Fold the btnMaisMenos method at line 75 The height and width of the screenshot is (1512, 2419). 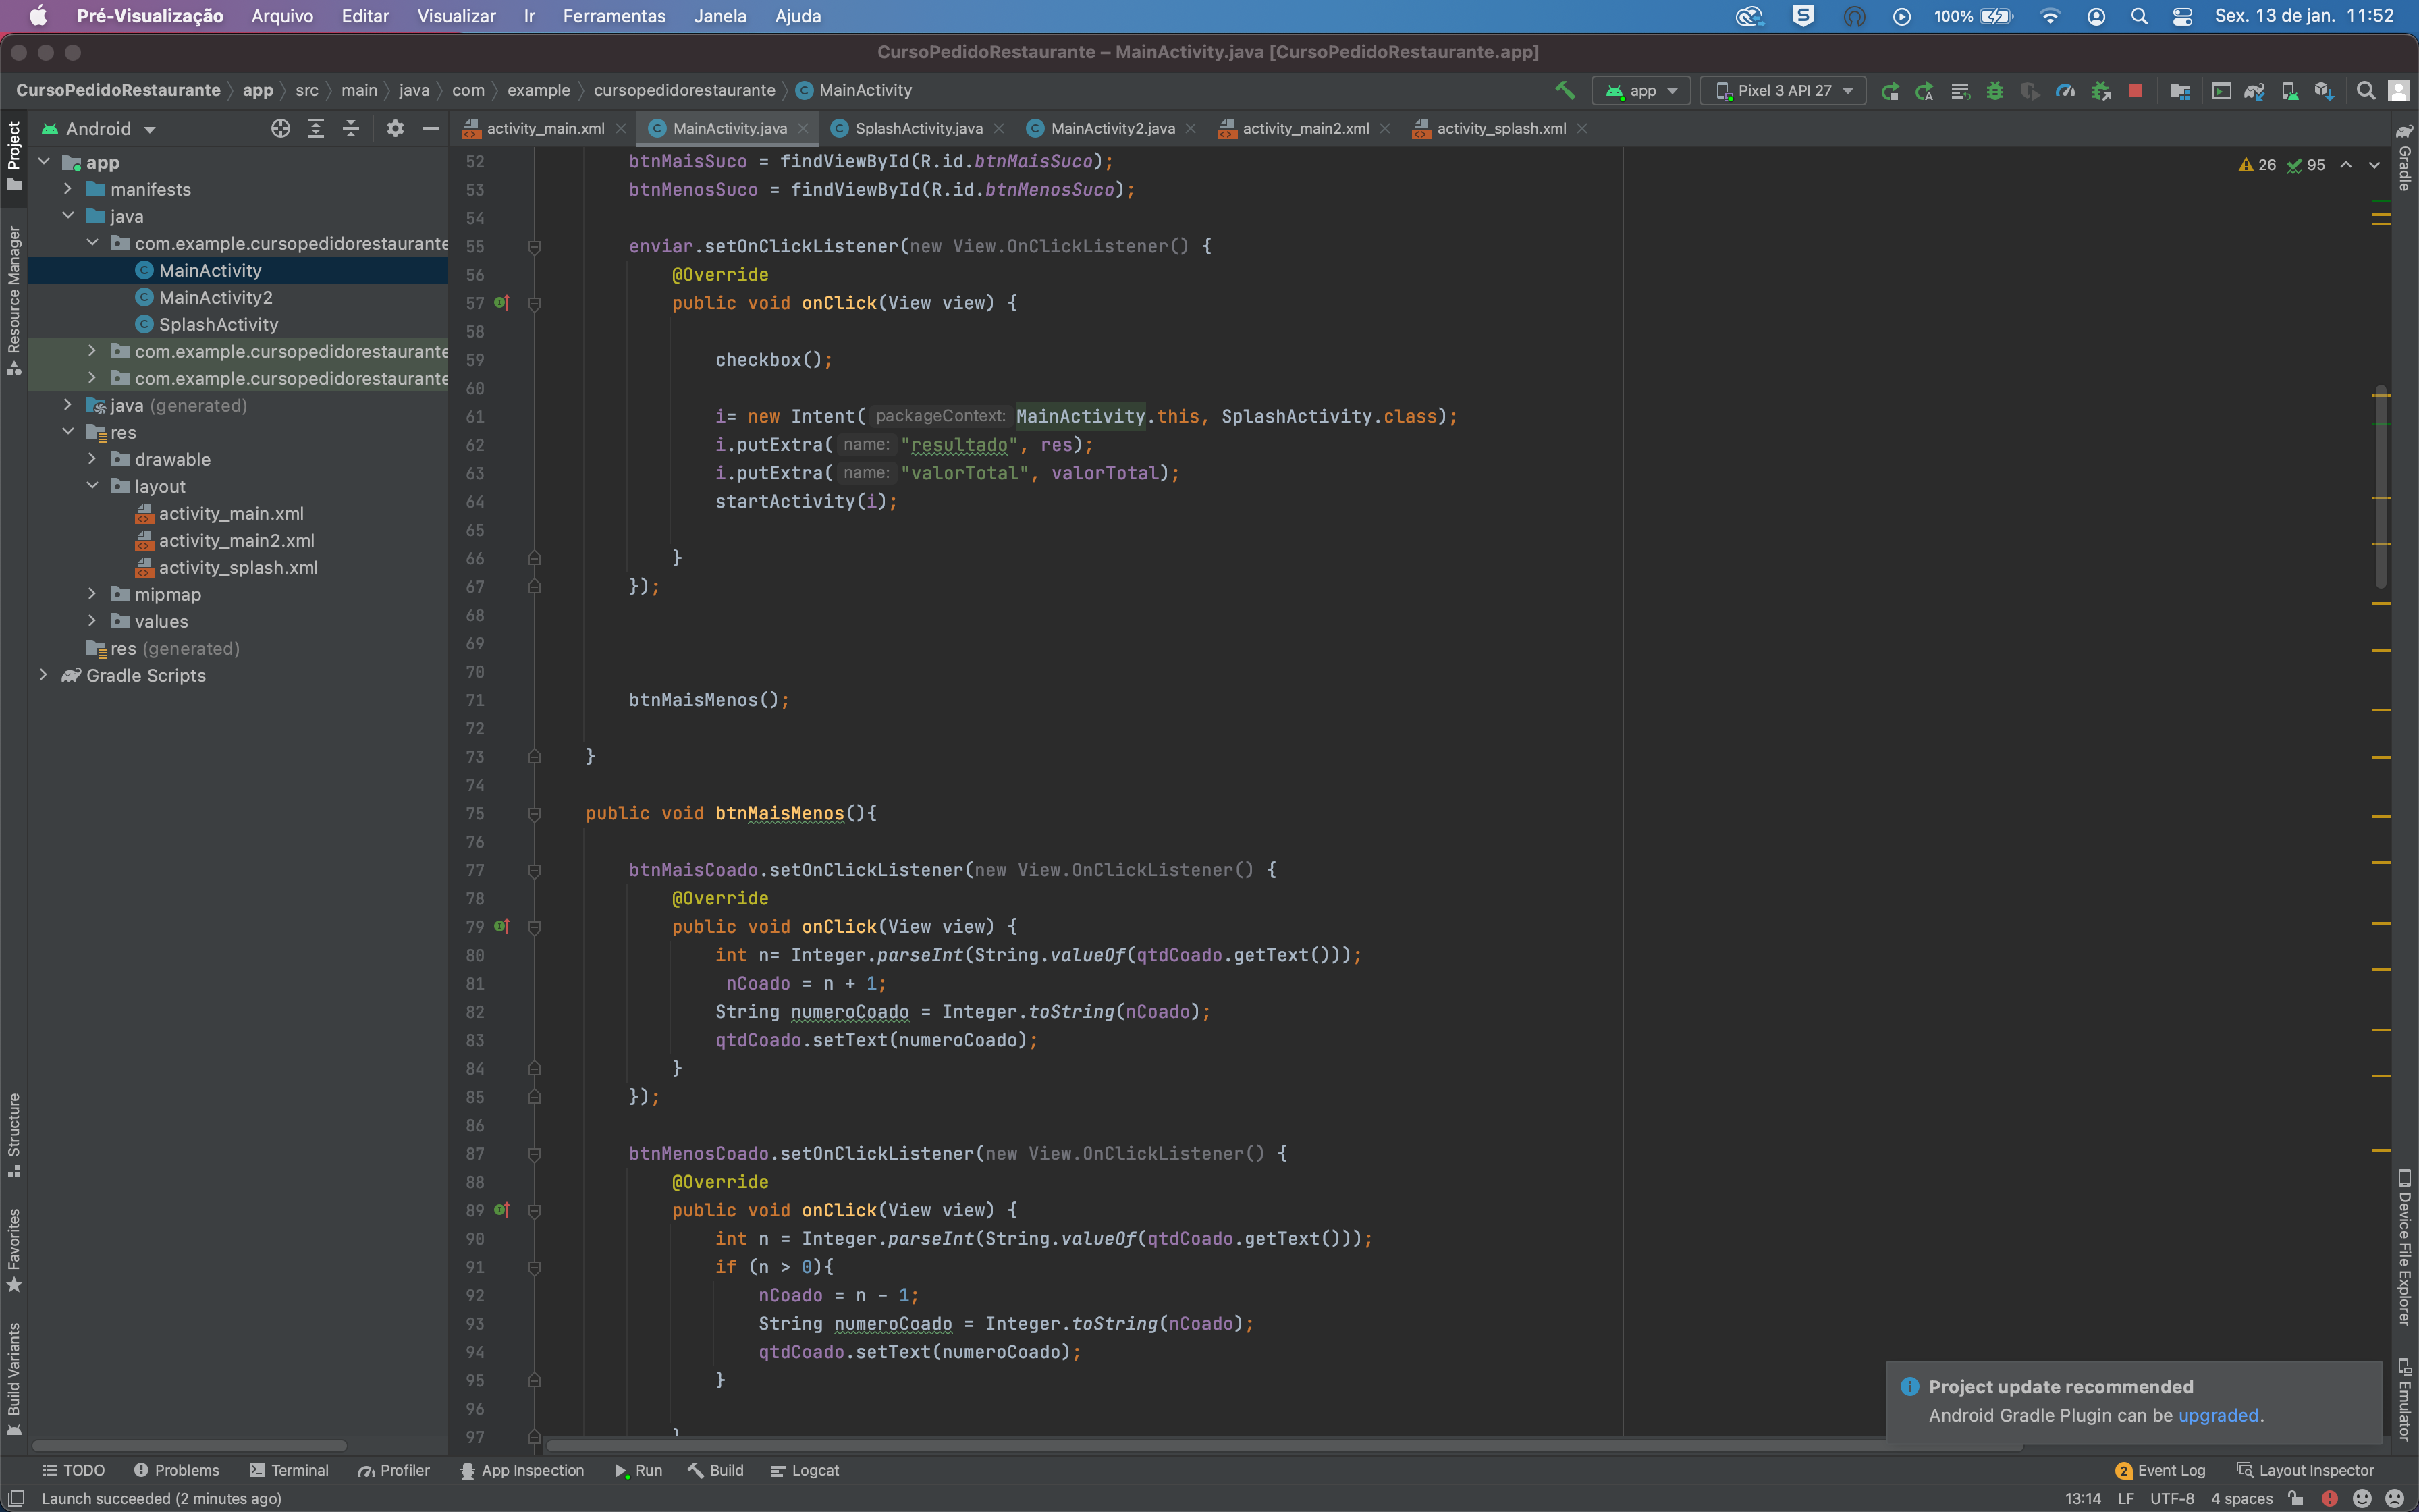tap(535, 814)
